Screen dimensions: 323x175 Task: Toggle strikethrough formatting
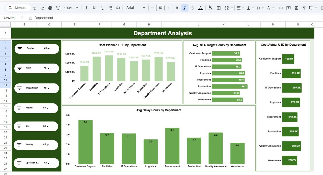tap(192, 8)
